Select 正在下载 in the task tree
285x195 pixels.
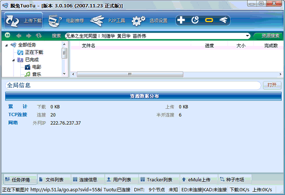pos(34,52)
